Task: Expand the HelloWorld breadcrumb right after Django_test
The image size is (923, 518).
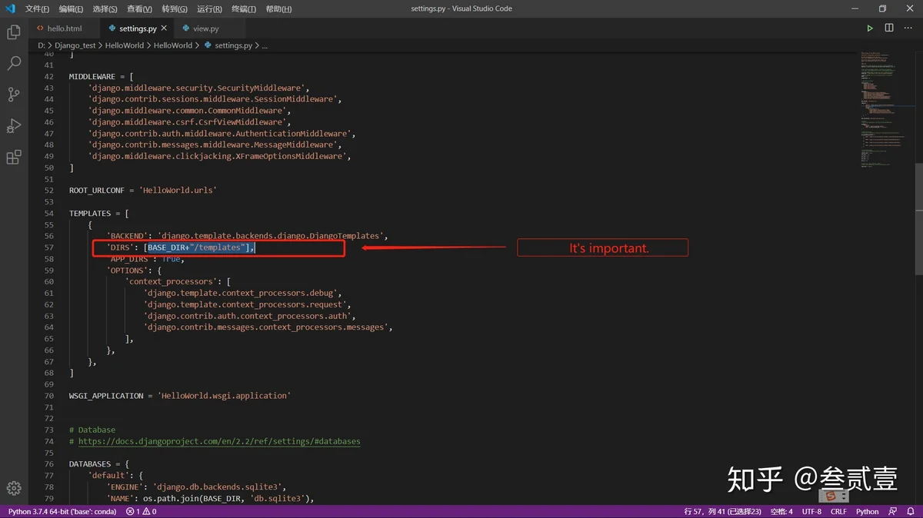Action: click(x=125, y=45)
